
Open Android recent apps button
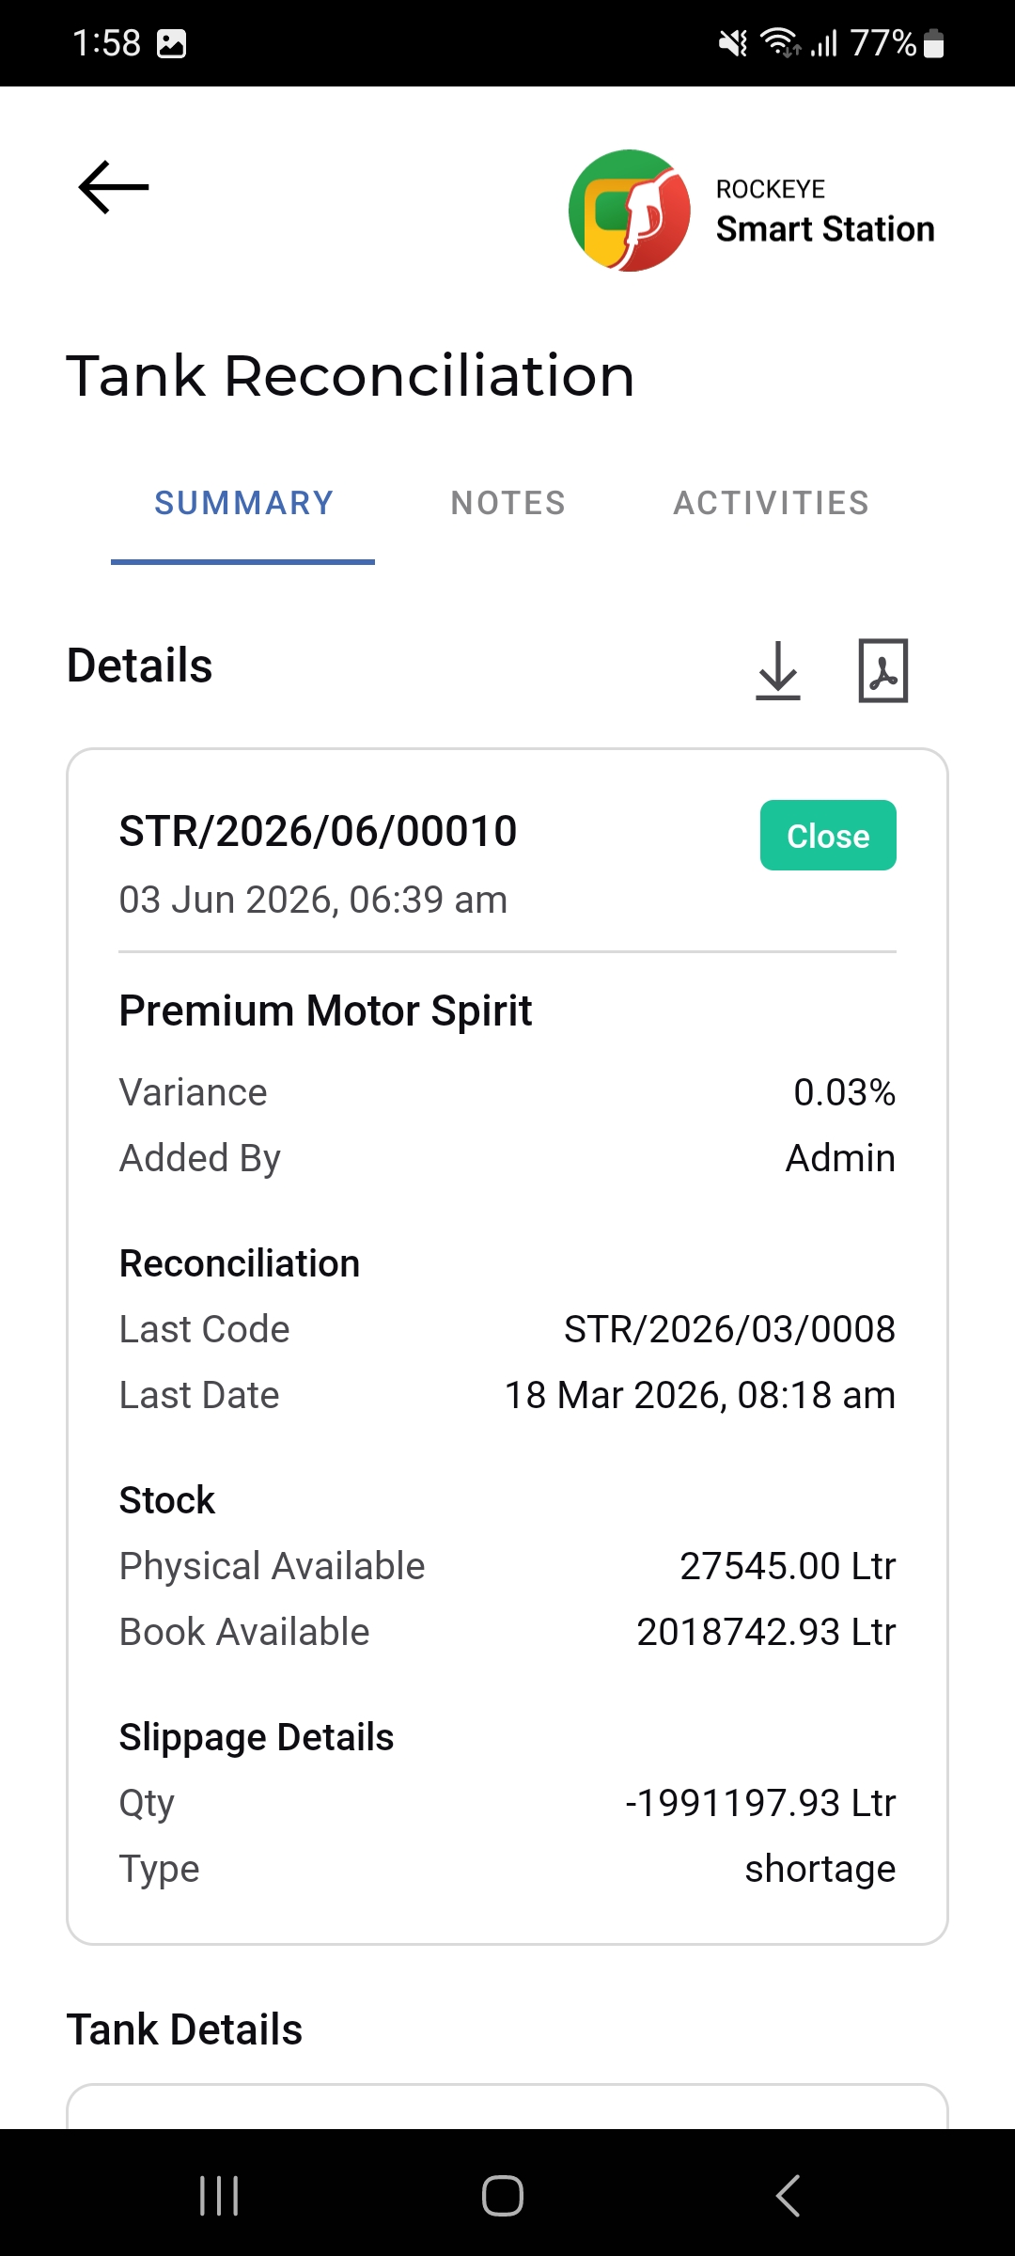pos(219,2196)
